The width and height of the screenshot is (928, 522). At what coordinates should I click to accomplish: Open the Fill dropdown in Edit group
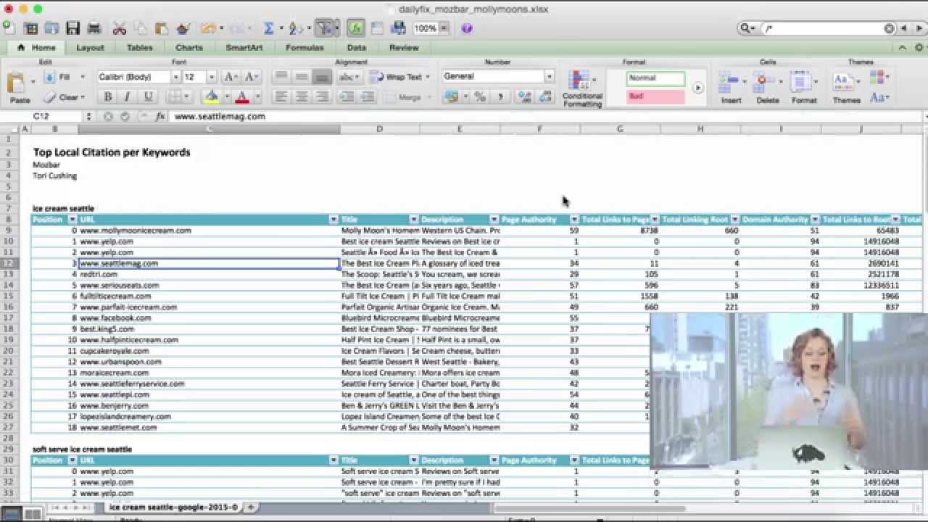(82, 77)
